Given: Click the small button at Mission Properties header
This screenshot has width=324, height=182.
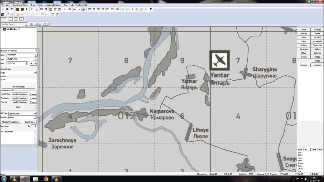Looking at the screenshot, I should pyautogui.click(x=36, y=51).
